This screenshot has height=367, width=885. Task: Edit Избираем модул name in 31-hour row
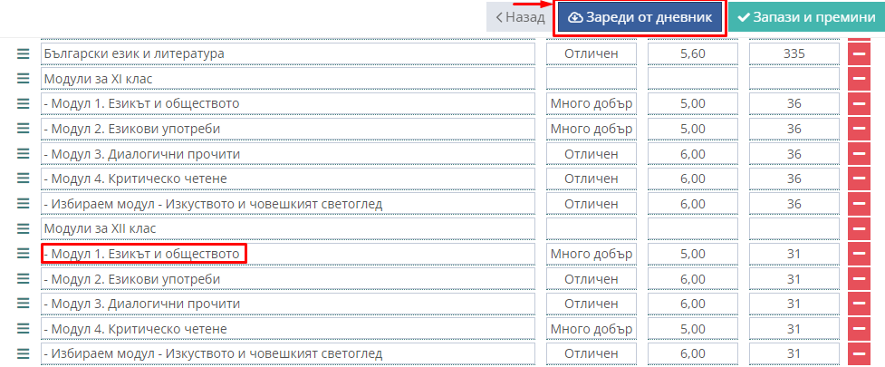tap(288, 353)
